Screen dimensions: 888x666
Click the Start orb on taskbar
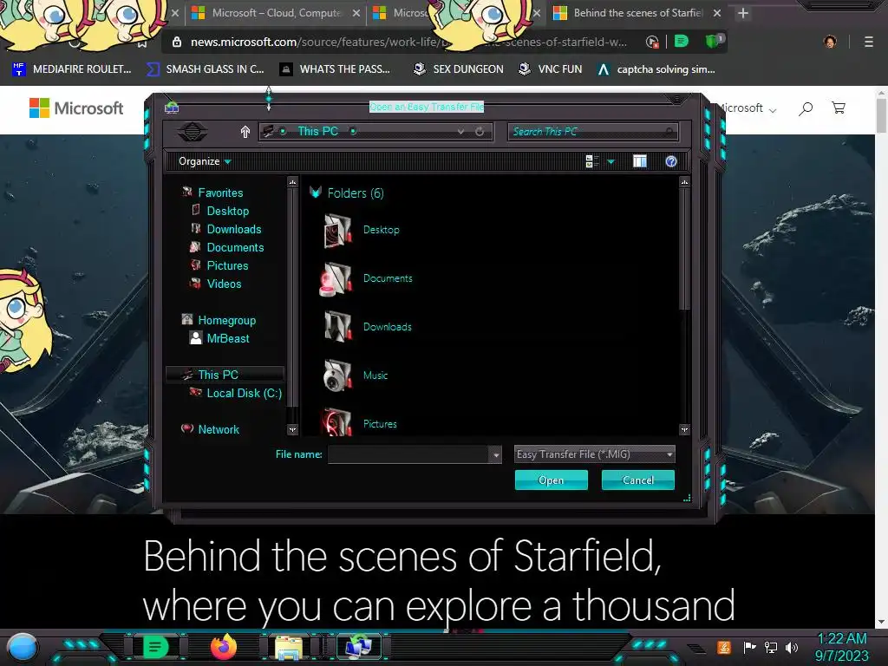(x=23, y=647)
